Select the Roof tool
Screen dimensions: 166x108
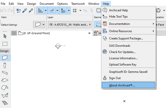click(5, 88)
